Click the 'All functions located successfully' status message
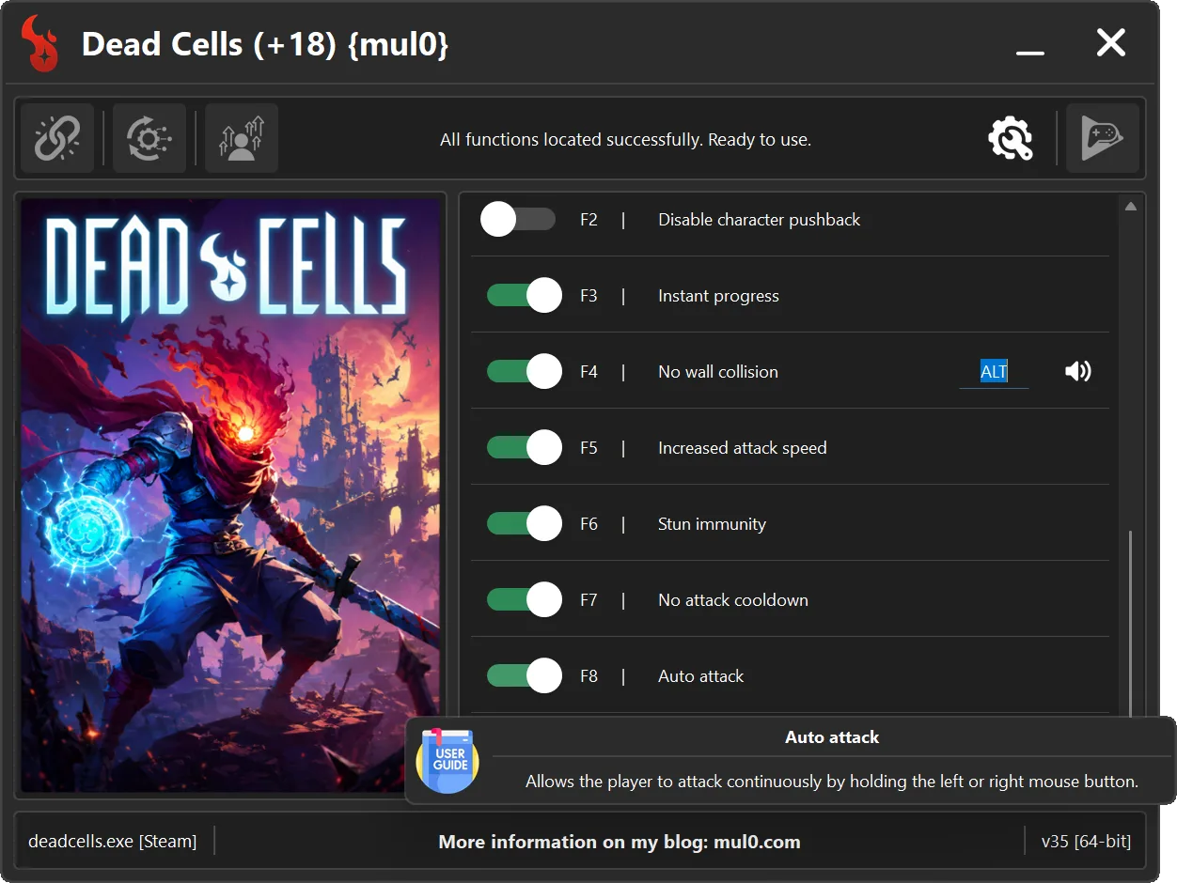1177x883 pixels. coord(625,140)
